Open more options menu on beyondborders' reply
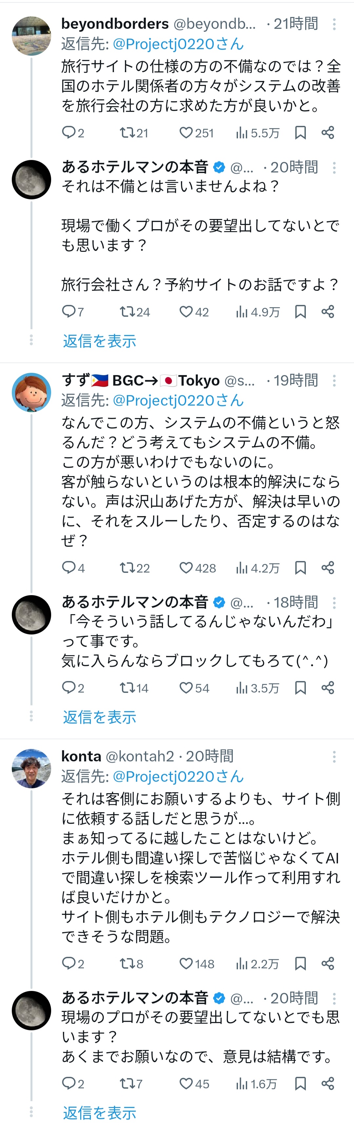Image resolution: width=354 pixels, height=1131 pixels. [x=334, y=24]
